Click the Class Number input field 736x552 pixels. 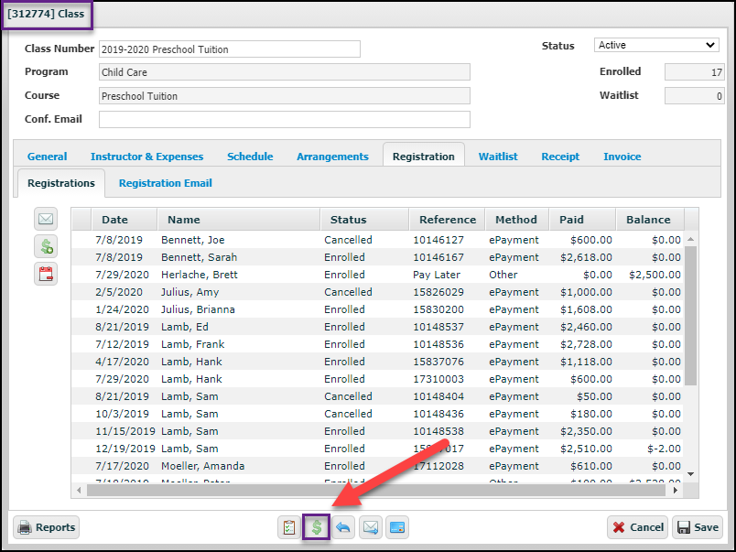[230, 49]
